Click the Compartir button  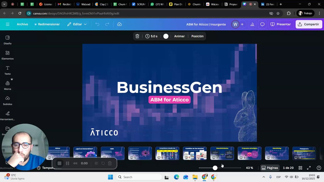(x=309, y=24)
